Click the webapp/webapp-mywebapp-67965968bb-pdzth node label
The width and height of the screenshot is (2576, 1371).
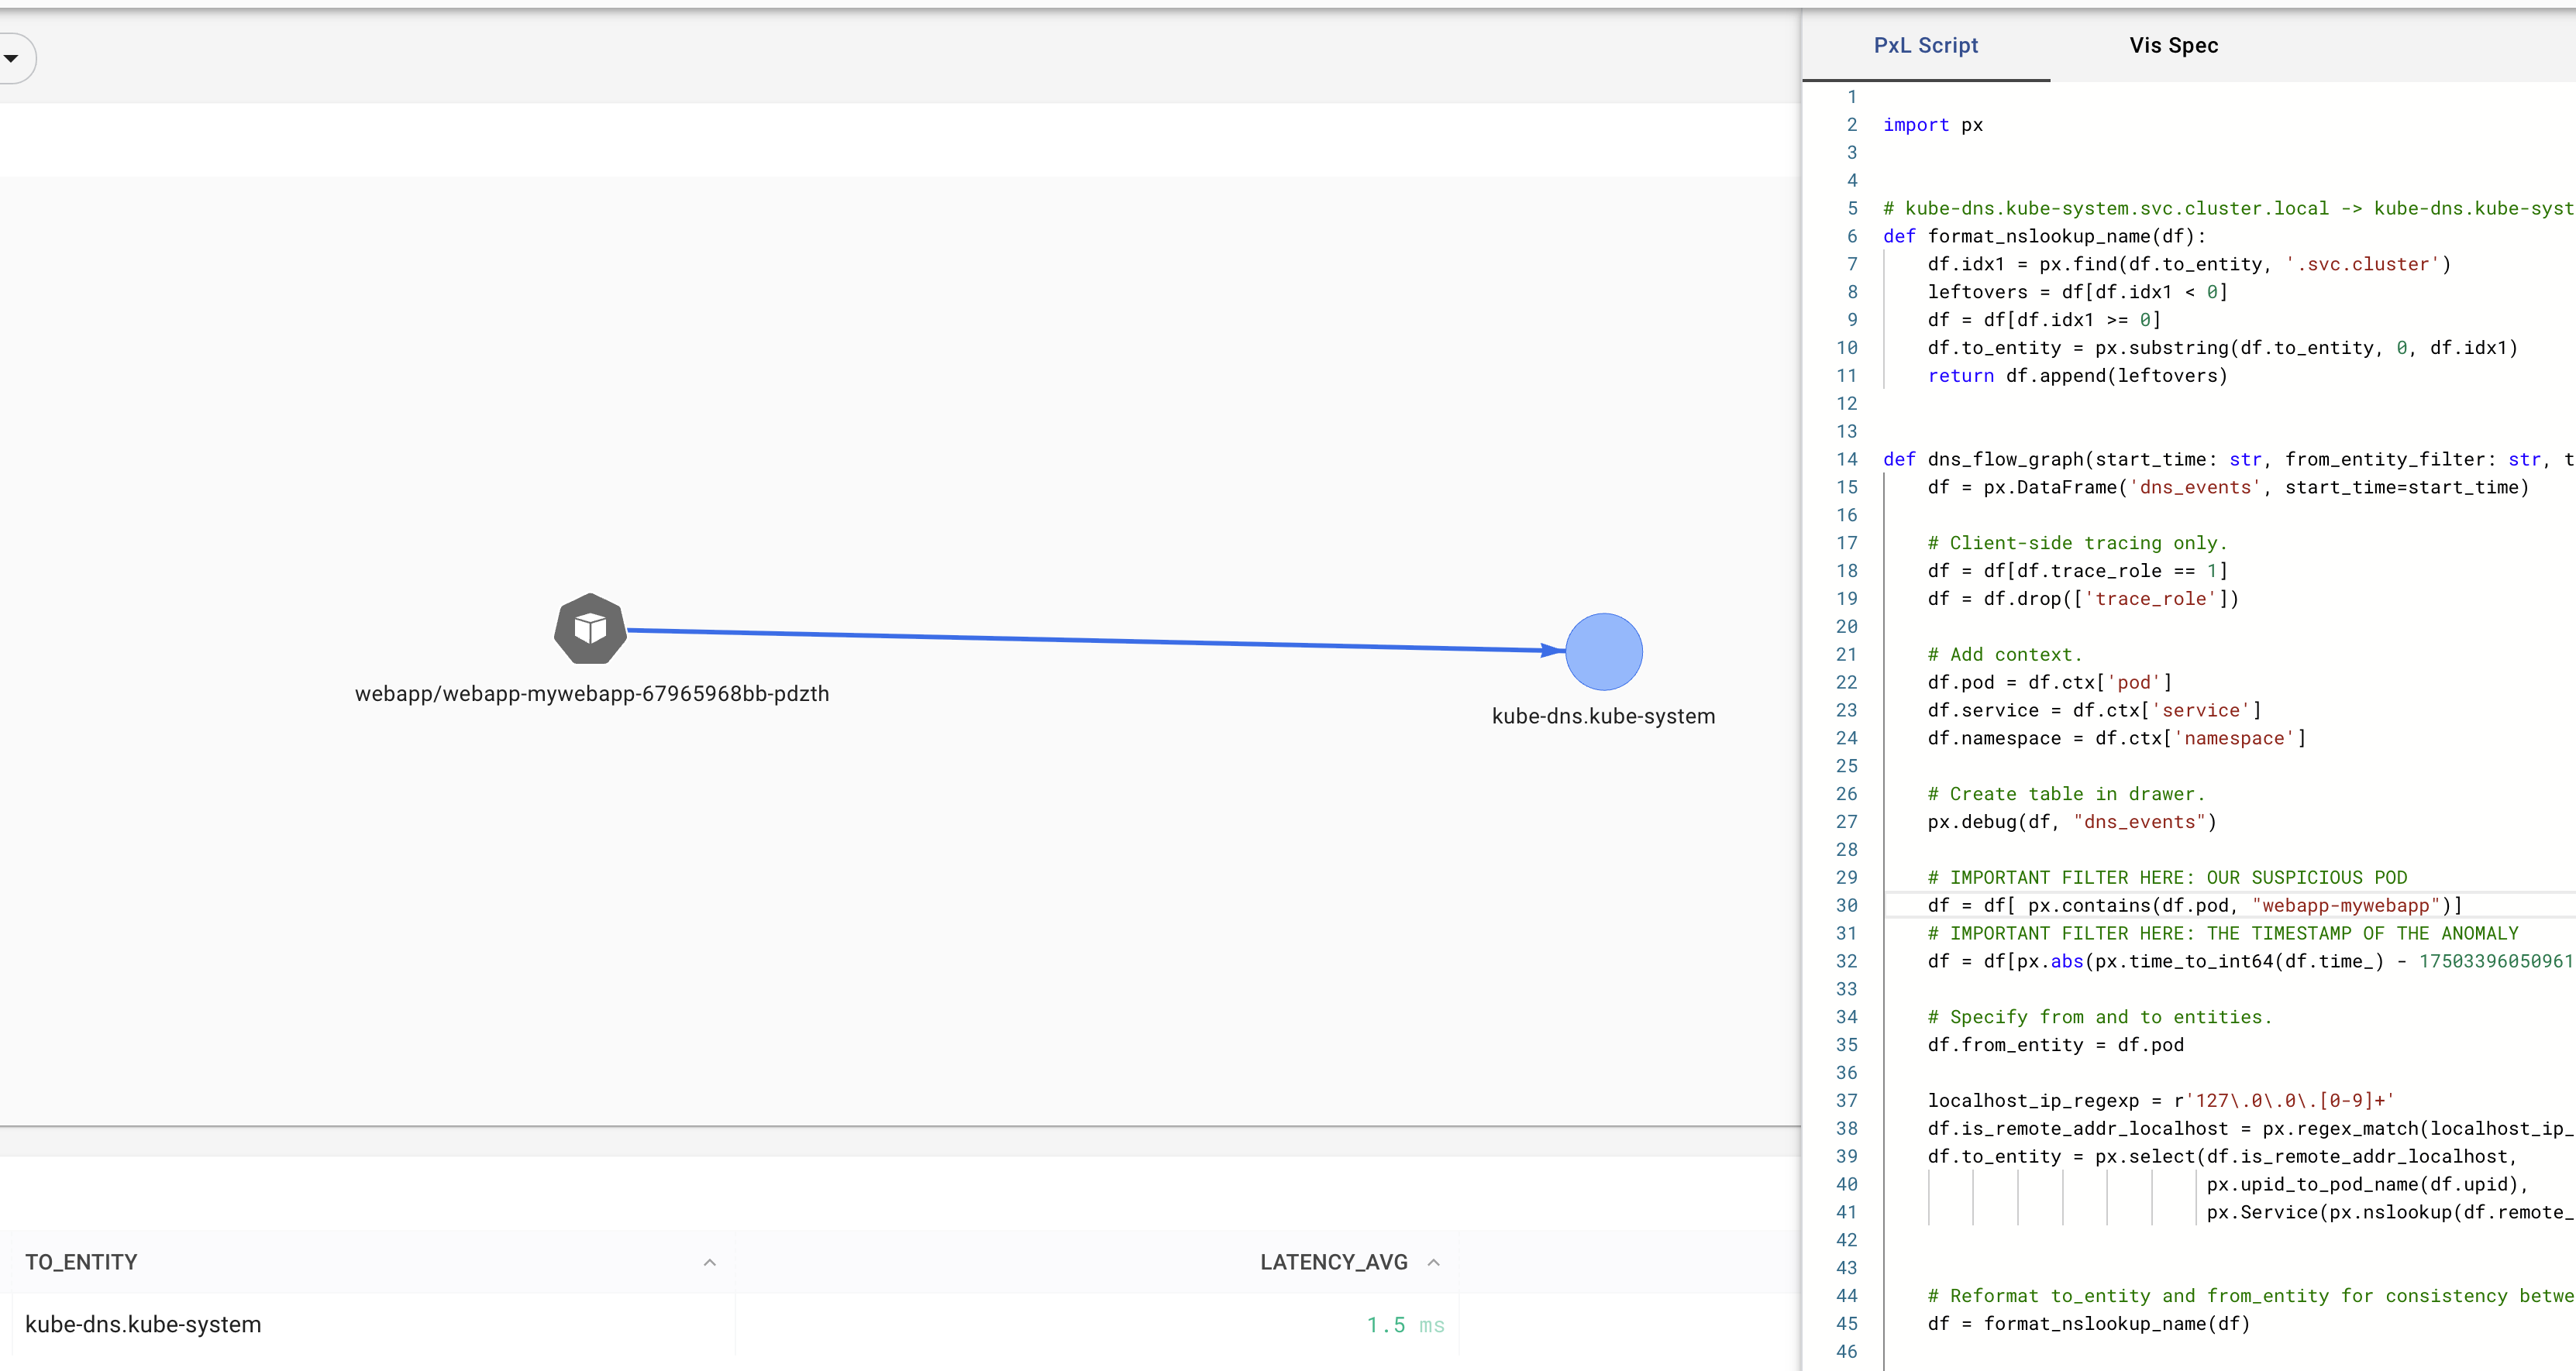(592, 693)
